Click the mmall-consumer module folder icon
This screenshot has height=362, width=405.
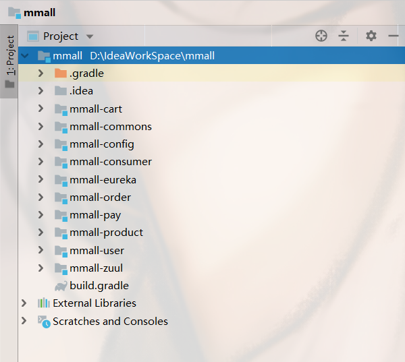point(61,162)
